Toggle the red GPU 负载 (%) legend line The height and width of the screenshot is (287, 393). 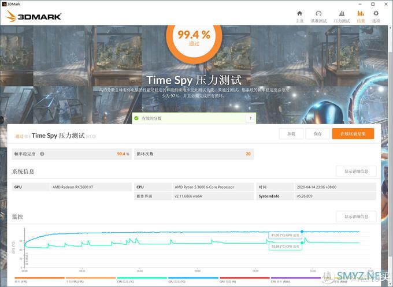click(x=244, y=278)
